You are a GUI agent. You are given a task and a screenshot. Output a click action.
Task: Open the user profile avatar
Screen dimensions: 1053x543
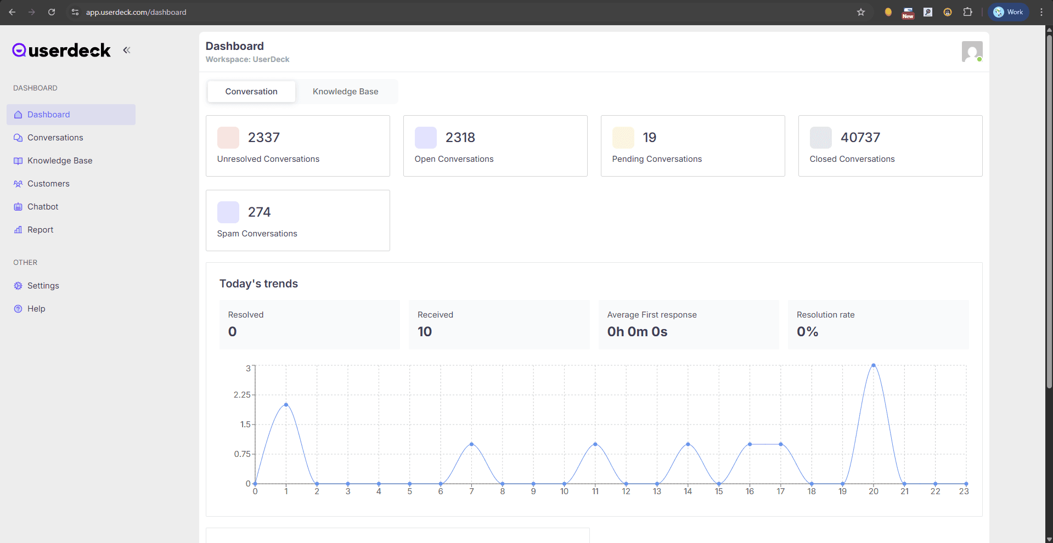tap(972, 52)
